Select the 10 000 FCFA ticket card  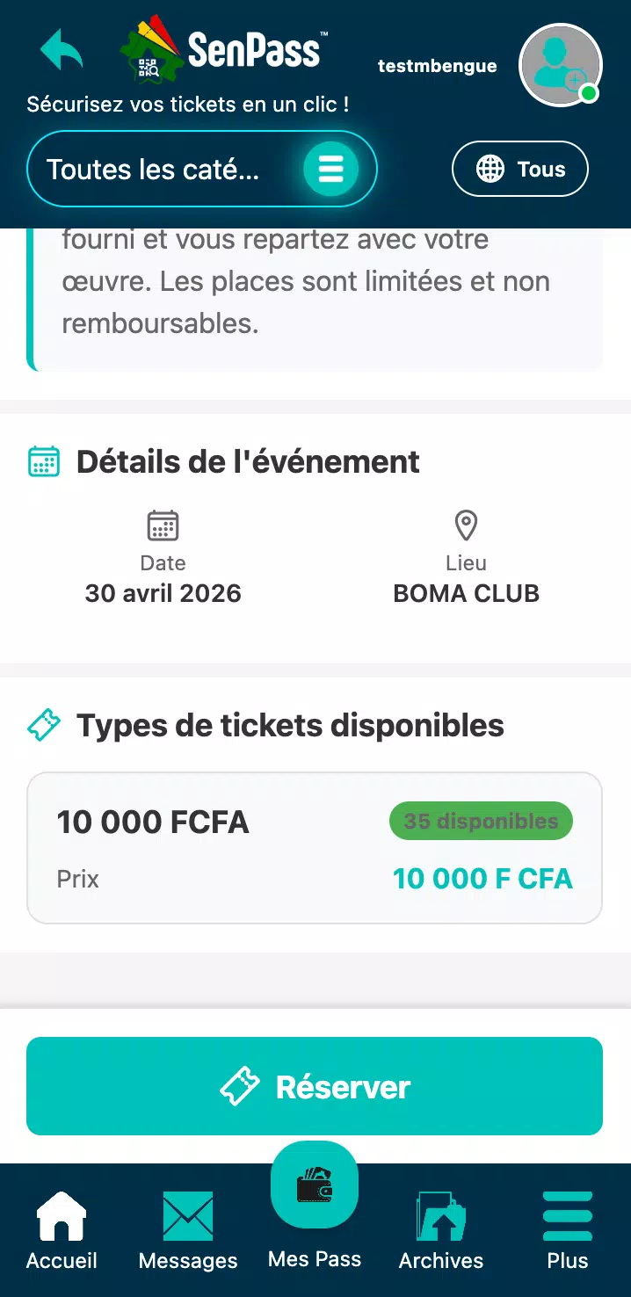(x=315, y=848)
